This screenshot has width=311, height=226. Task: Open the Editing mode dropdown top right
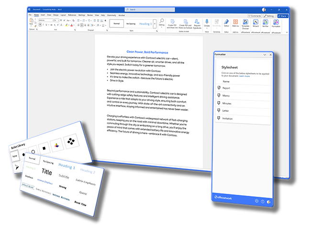[x=269, y=16]
